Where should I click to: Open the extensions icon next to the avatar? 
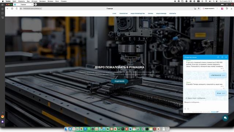coord(227,8)
